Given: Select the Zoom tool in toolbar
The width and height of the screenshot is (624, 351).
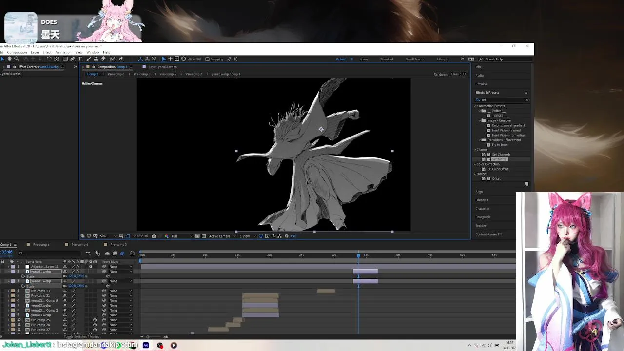Looking at the screenshot, I should pos(16,59).
